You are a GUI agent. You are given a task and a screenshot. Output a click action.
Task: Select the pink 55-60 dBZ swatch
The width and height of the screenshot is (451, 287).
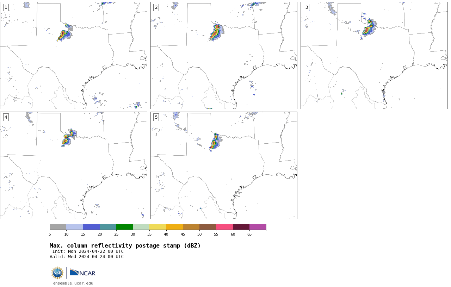224,227
